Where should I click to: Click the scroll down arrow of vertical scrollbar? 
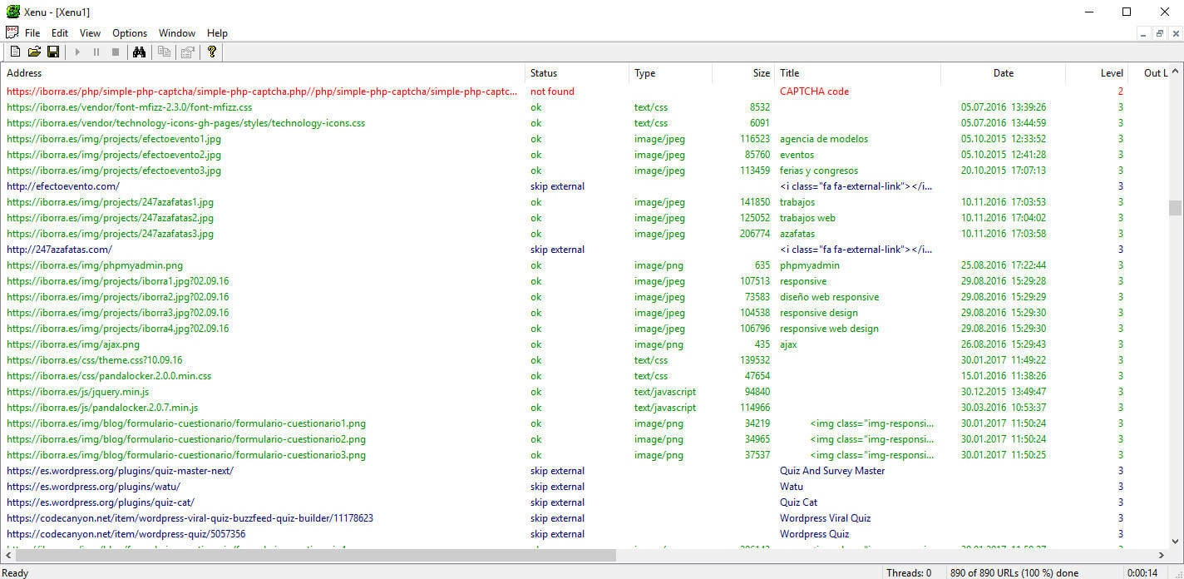1175,541
